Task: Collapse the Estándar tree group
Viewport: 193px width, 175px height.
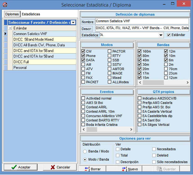Action: 10,28
